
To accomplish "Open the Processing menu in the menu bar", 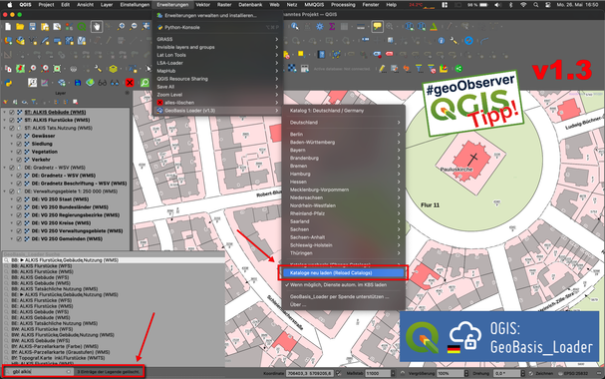I will (343, 5).
